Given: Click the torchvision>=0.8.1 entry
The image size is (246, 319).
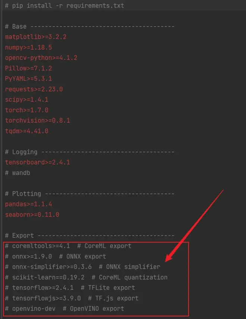Looking at the screenshot, I should tap(37, 120).
